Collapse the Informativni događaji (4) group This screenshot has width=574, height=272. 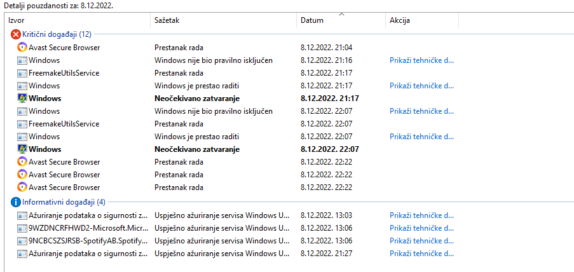(64, 201)
